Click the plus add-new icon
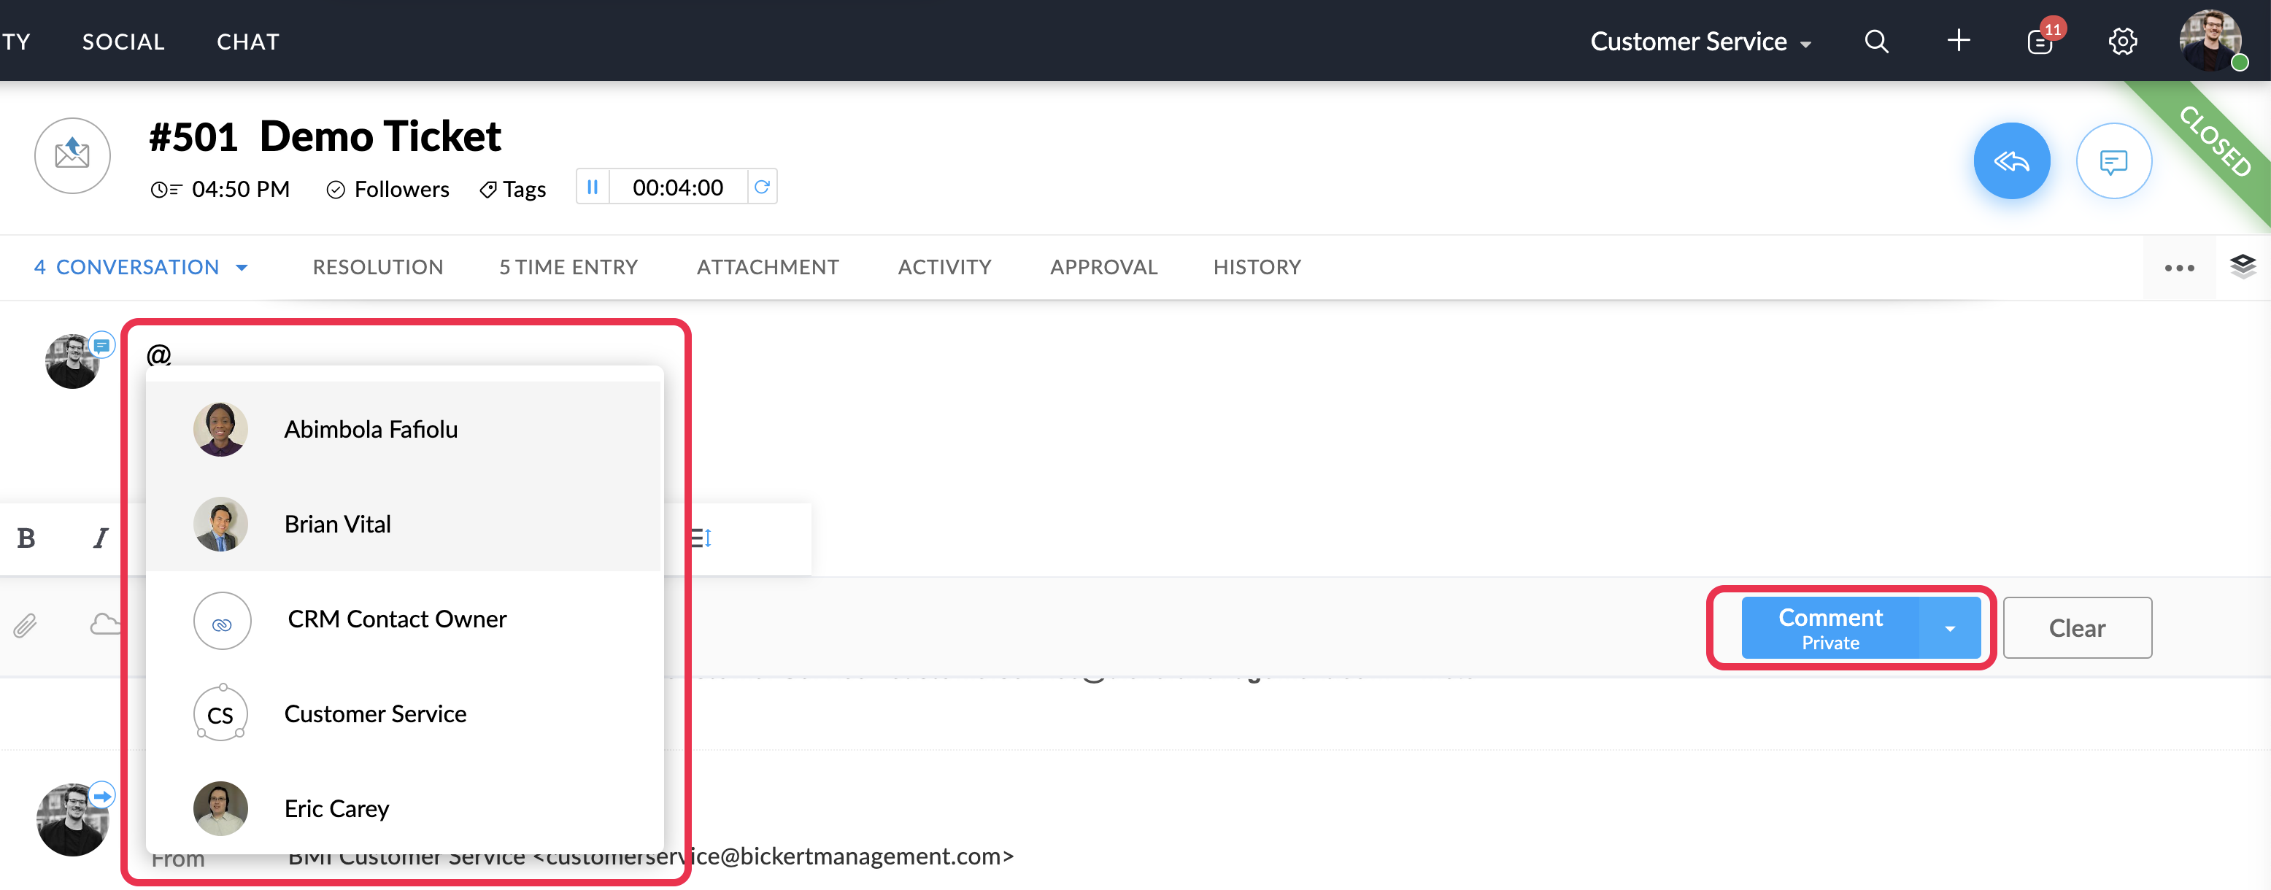Screen dimensions: 2271x890 click(1958, 42)
